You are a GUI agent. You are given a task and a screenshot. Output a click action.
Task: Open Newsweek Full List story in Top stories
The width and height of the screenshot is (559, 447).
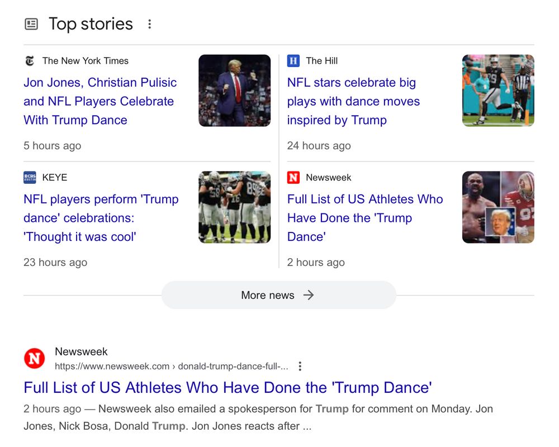[364, 218]
